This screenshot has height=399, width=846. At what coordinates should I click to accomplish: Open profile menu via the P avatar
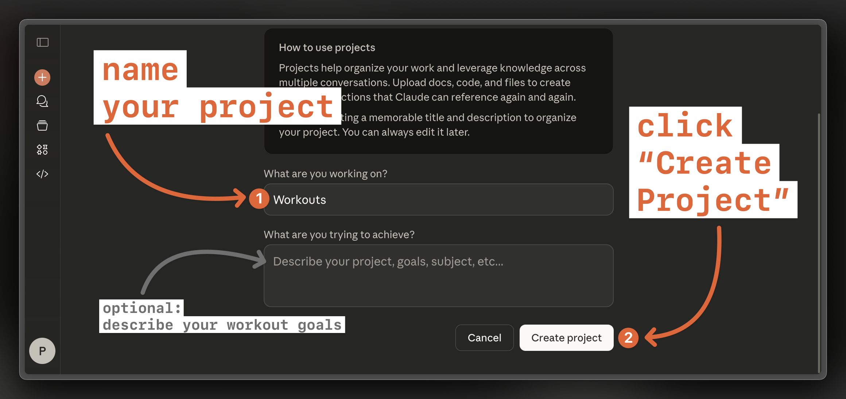pos(42,350)
